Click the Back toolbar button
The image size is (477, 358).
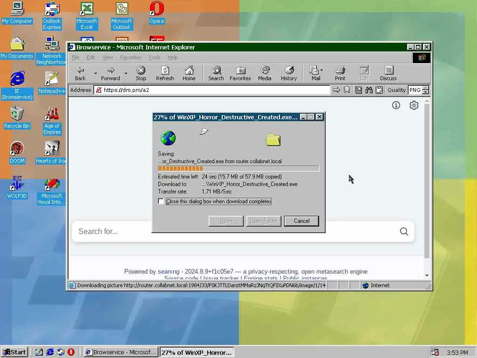[x=80, y=74]
